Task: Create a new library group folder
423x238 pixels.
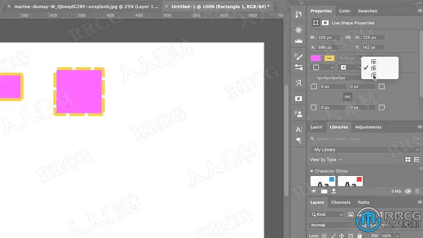Action: pos(324,191)
